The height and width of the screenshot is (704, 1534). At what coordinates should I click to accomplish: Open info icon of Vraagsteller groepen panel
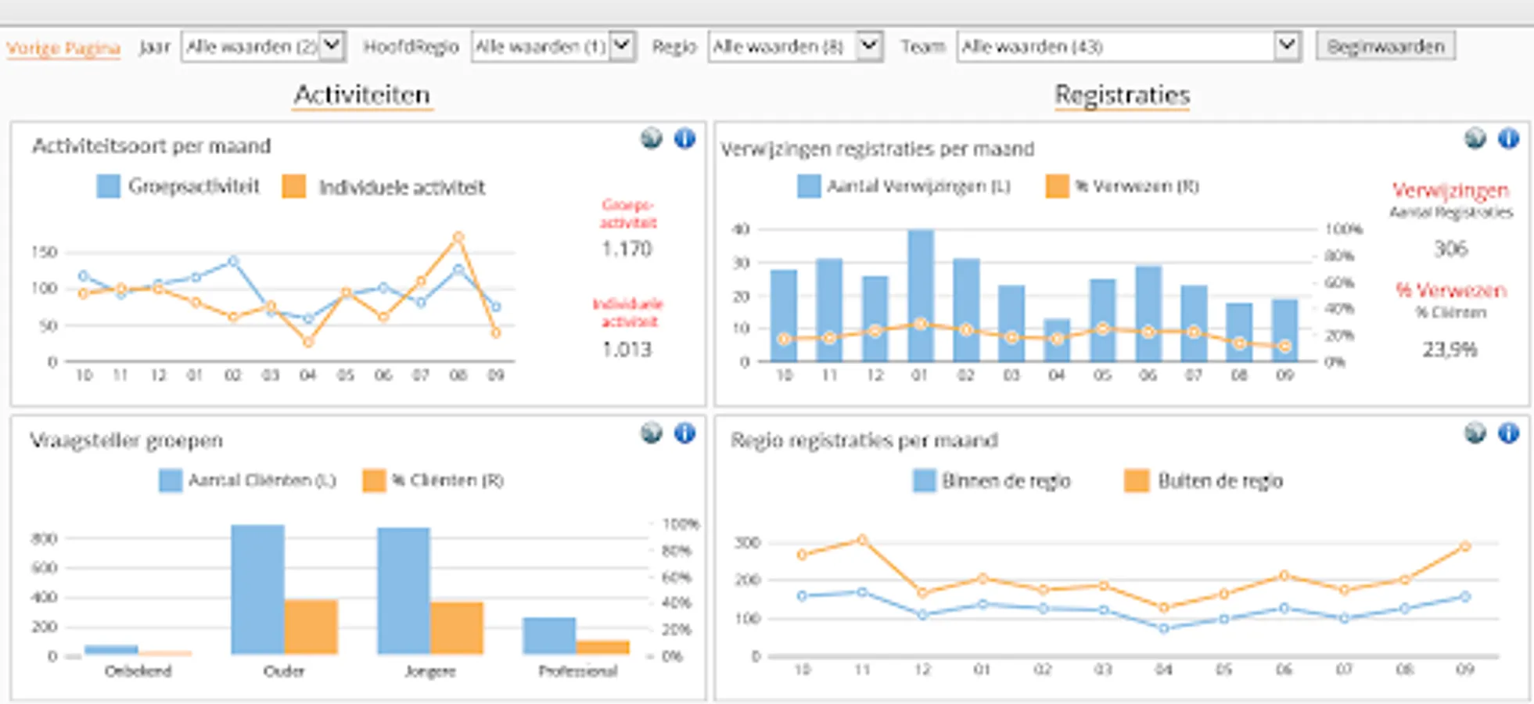pyautogui.click(x=684, y=433)
